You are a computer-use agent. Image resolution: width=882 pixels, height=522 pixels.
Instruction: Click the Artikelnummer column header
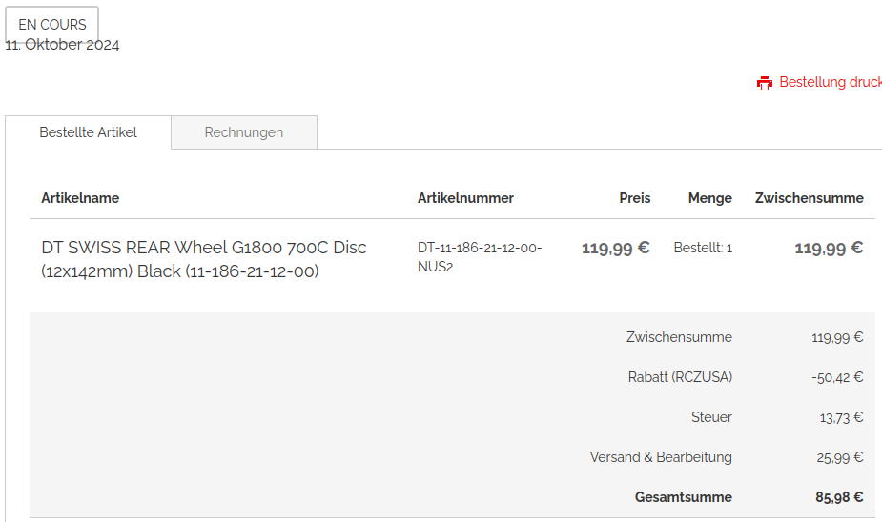pos(465,198)
